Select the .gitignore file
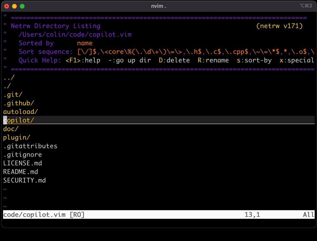 click(x=23, y=155)
